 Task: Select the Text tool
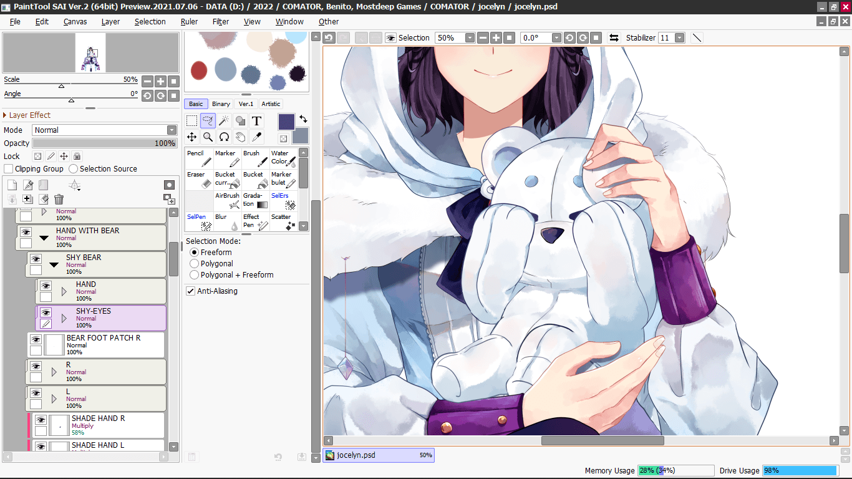pos(256,121)
